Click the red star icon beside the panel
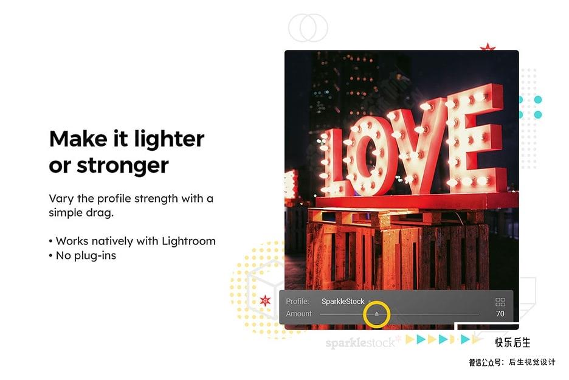The width and height of the screenshot is (569, 380). click(x=265, y=300)
